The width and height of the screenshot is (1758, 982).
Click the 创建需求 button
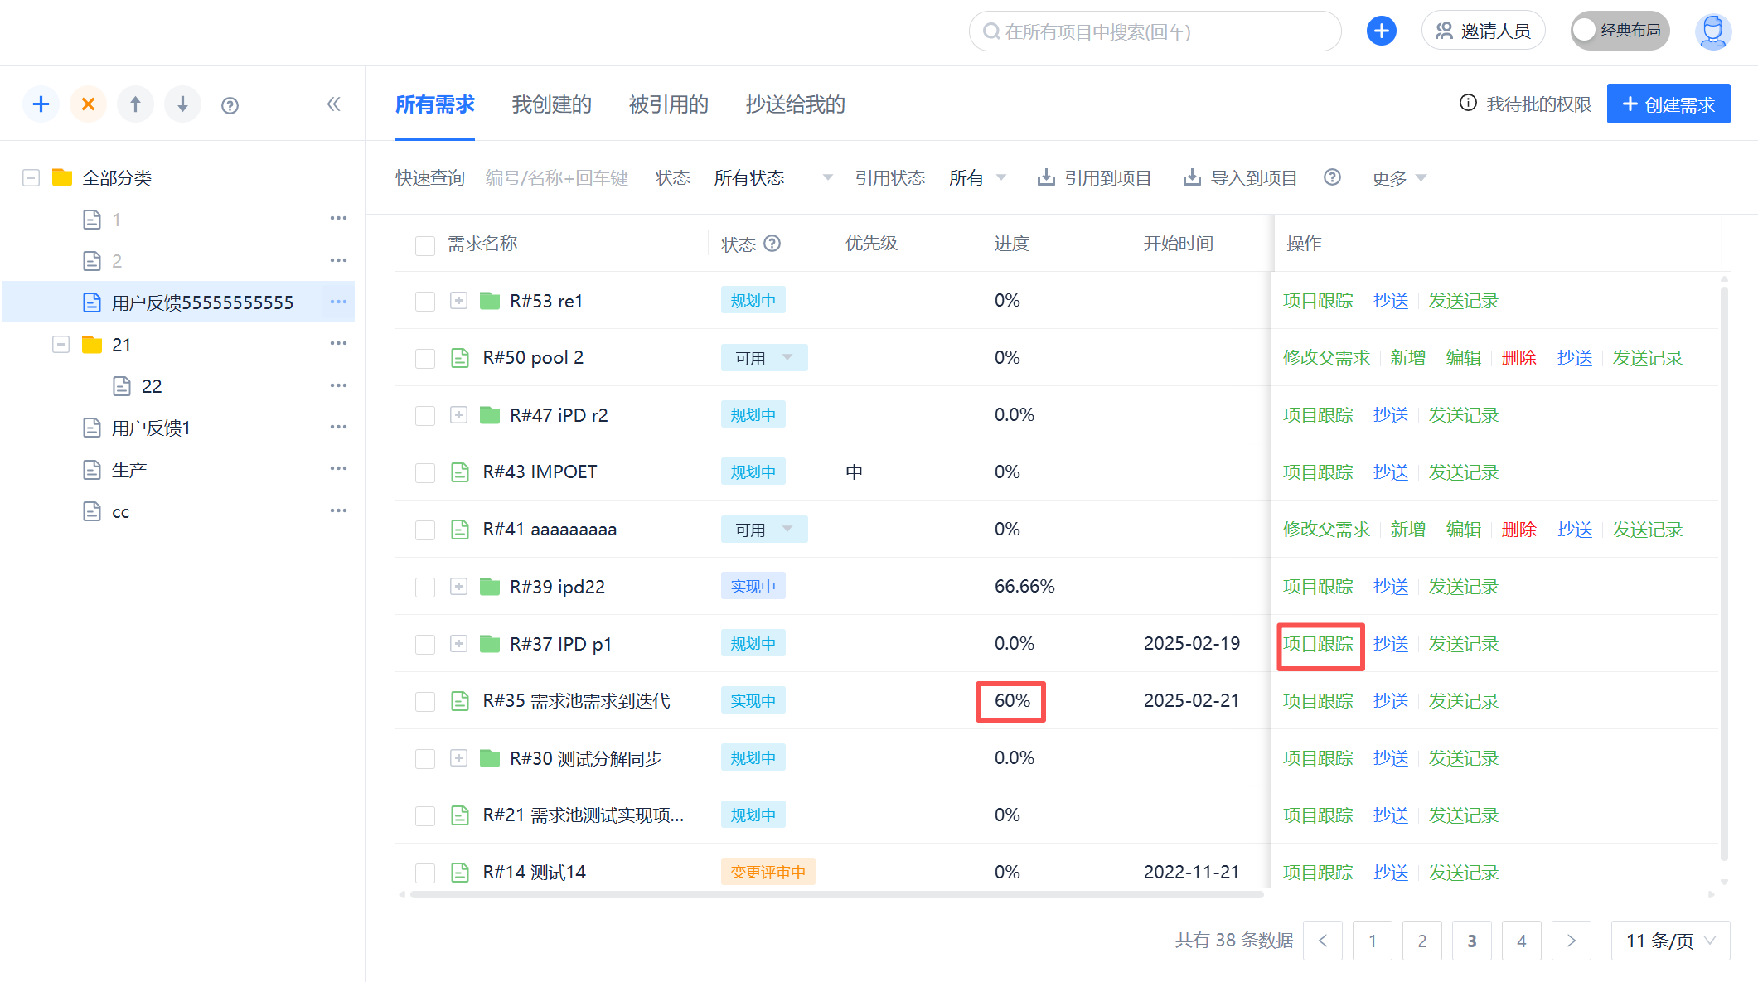tap(1668, 104)
